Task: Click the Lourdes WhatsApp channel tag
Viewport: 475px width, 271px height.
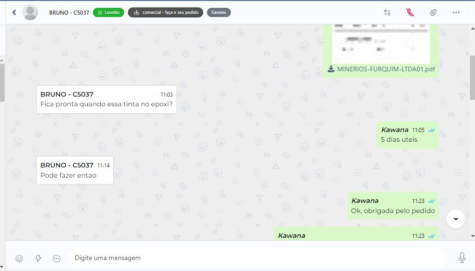Action: [109, 12]
